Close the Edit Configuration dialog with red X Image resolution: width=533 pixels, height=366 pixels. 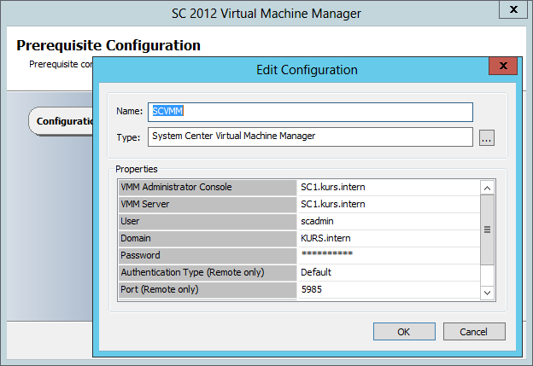click(x=503, y=66)
